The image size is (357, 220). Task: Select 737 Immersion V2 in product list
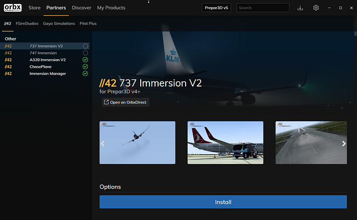45,46
